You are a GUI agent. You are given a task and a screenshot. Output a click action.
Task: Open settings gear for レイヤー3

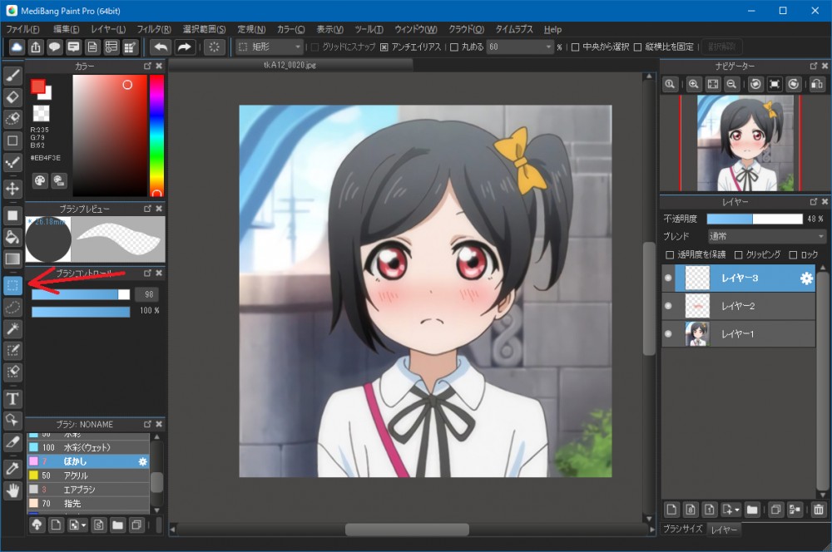806,278
